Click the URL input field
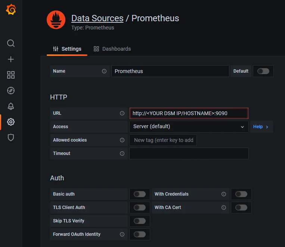Viewport: 285px width, 247px height. point(189,113)
